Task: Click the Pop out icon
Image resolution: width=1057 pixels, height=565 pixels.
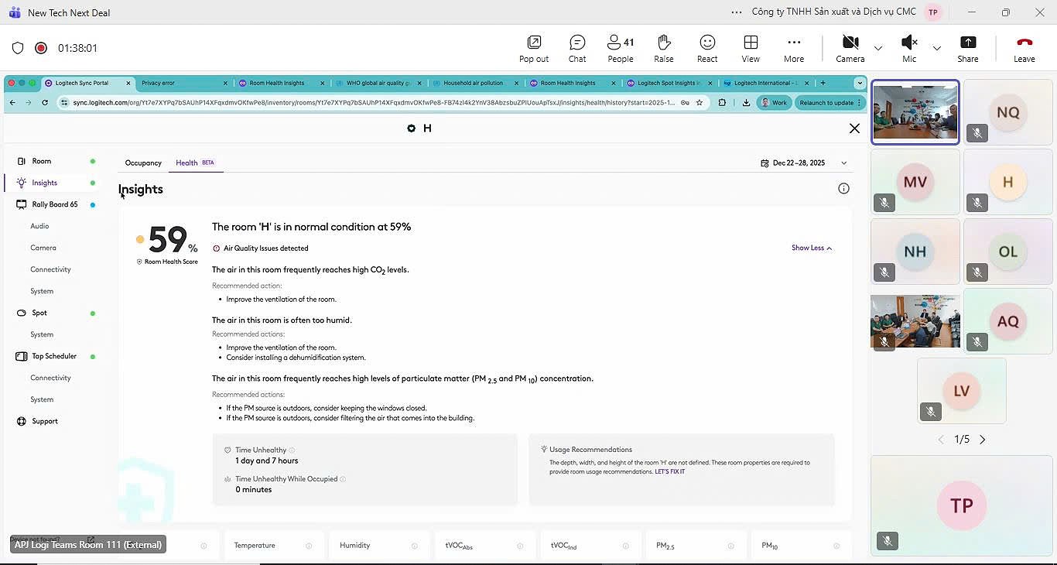Action: pos(533,48)
